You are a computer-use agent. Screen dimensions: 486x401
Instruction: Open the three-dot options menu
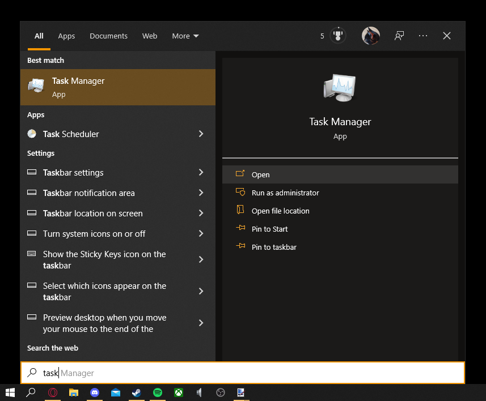coord(423,36)
